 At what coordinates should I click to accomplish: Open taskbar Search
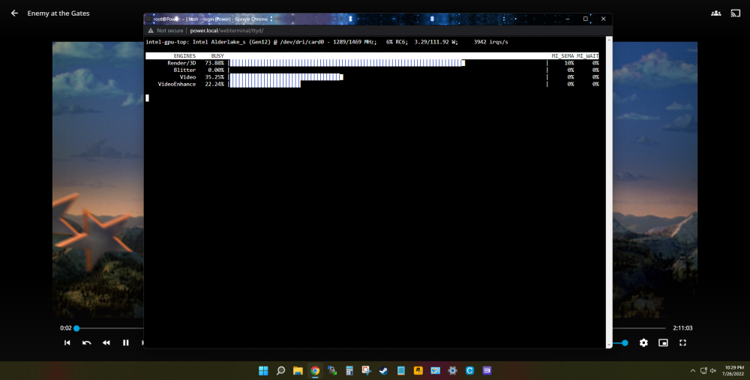click(x=280, y=370)
